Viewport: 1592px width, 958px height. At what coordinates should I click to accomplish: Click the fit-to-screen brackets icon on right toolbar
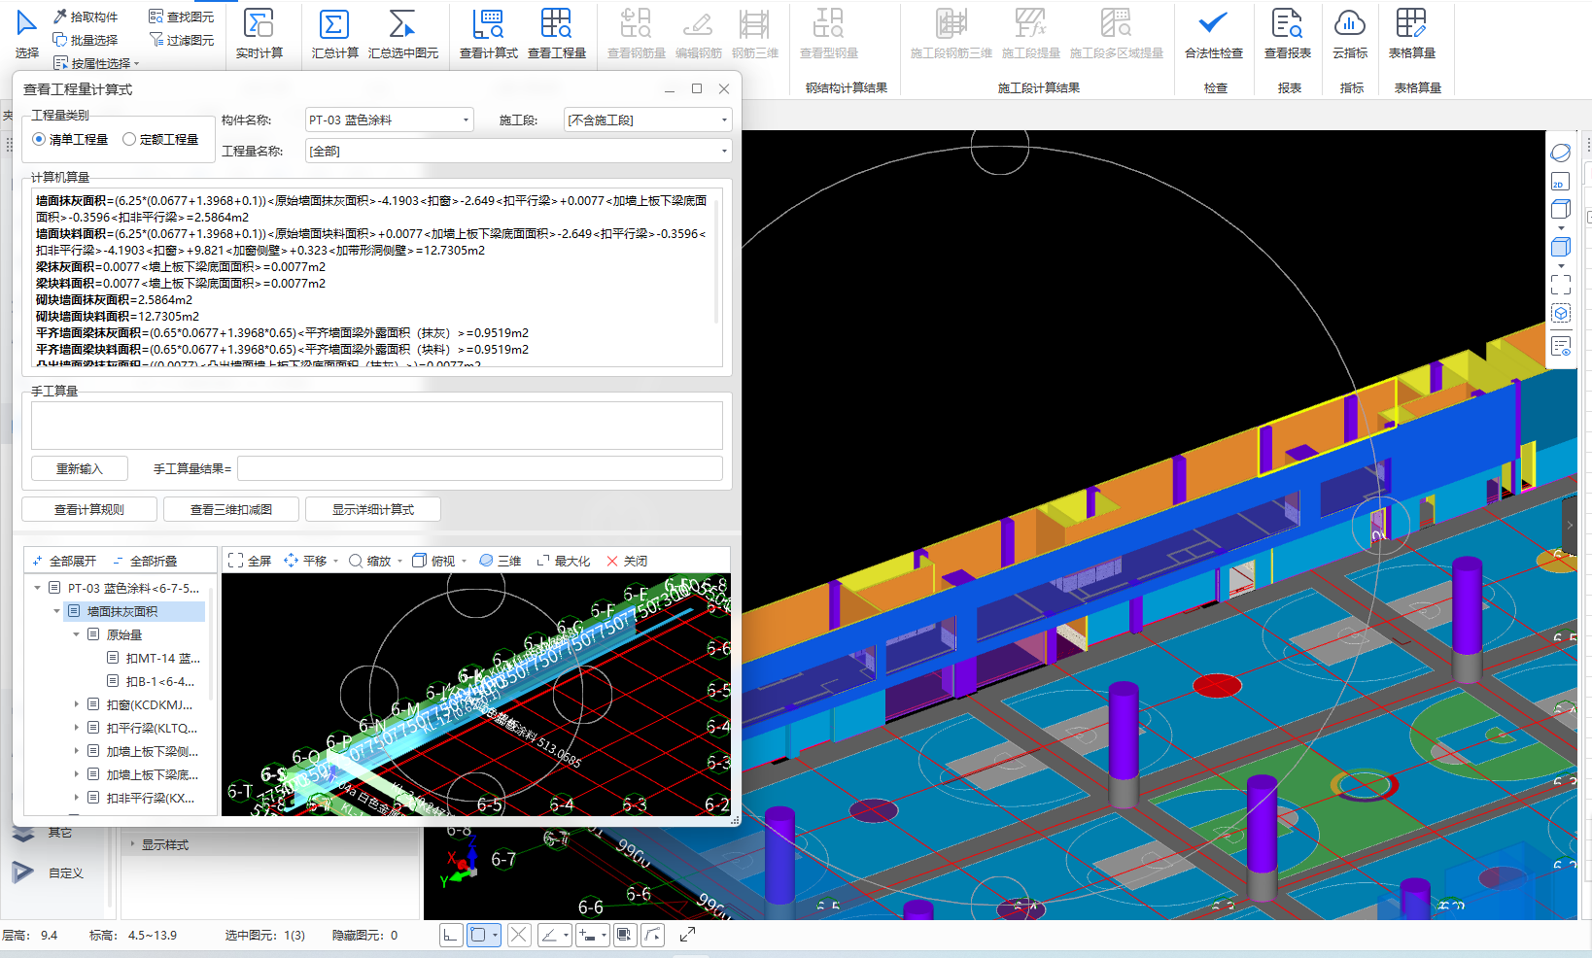[1561, 285]
